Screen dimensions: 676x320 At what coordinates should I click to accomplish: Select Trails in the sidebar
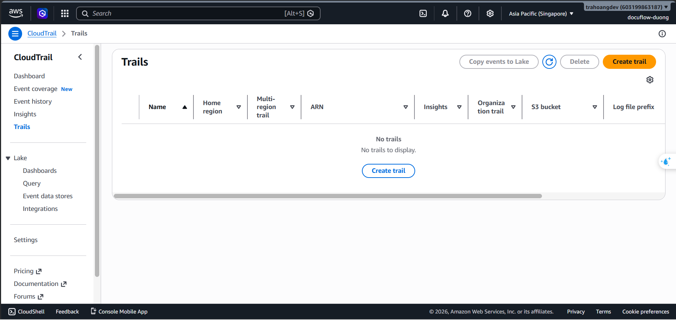(x=22, y=127)
